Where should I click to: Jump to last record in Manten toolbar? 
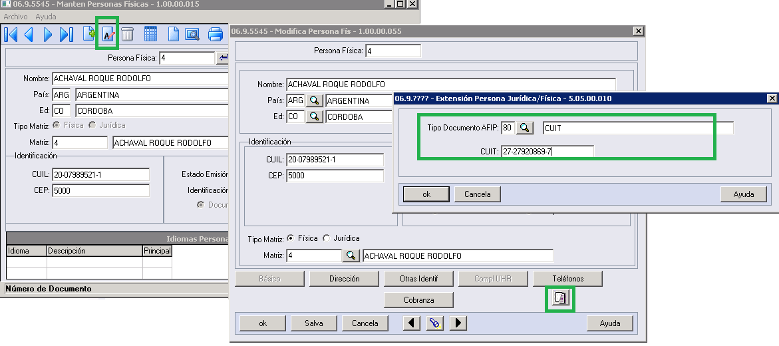pos(66,35)
